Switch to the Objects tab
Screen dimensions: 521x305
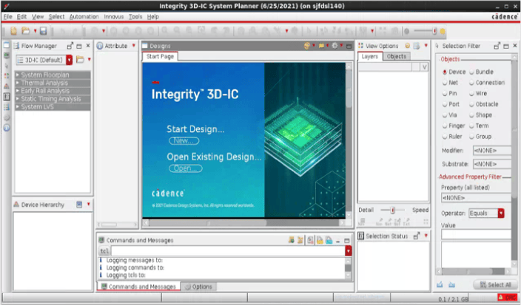397,57
